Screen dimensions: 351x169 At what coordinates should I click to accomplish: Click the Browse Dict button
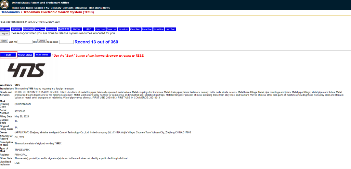click(51, 29)
